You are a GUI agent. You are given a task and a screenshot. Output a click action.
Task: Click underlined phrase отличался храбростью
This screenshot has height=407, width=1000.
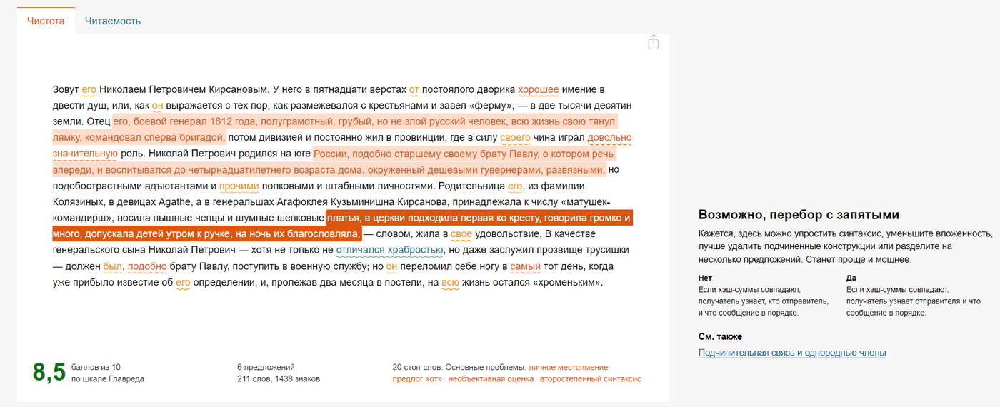coord(389,250)
